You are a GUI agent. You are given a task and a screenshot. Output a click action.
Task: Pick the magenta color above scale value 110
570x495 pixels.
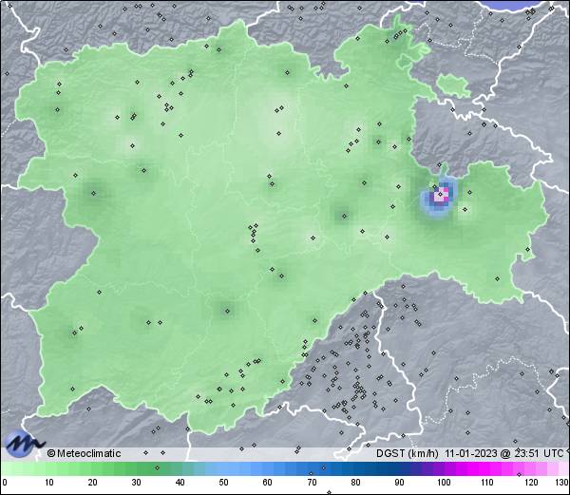tap(487, 468)
